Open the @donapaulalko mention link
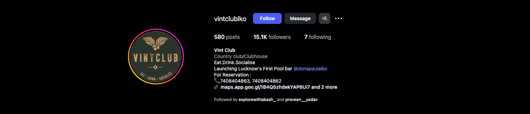Image resolution: width=530 pixels, height=114 pixels. coord(310,69)
